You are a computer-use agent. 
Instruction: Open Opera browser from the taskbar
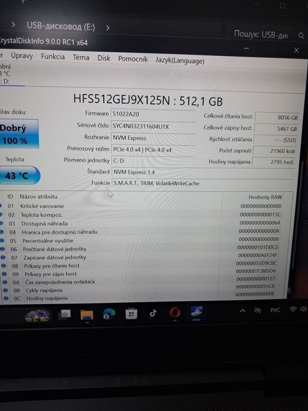pyautogui.click(x=175, y=313)
